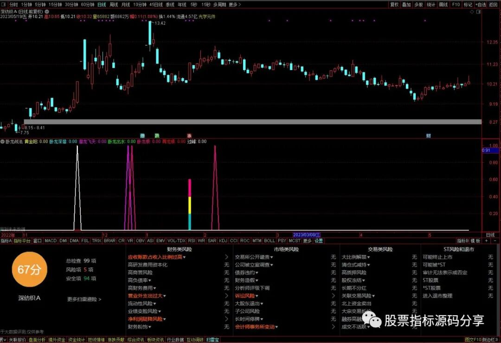The width and height of the screenshot is (501, 343).
Task: Select the VOL-TDX indicator
Action: tap(176, 241)
